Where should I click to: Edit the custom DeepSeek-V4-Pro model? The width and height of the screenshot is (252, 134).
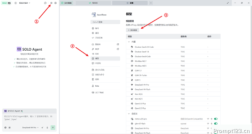pyautogui.click(x=208, y=129)
